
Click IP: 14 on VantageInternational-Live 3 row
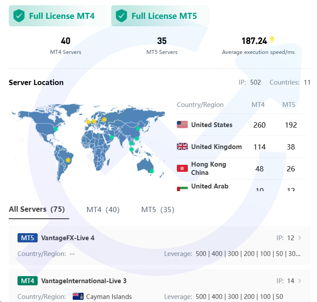(285, 281)
